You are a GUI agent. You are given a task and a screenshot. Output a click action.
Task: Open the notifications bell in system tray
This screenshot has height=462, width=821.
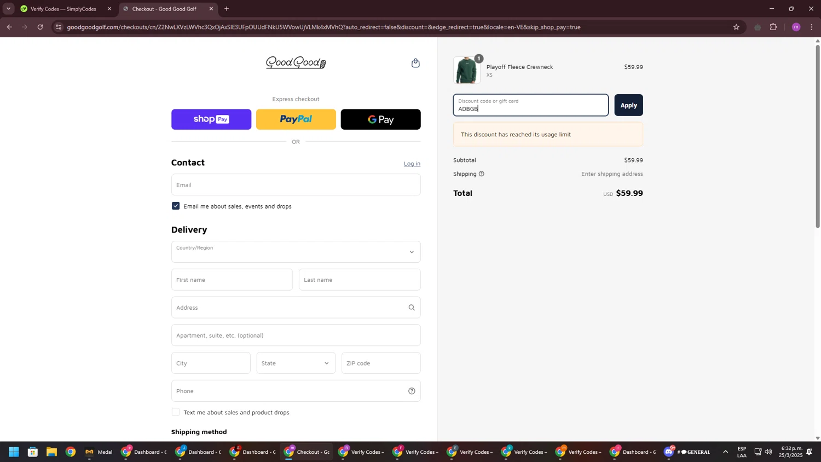point(810,452)
